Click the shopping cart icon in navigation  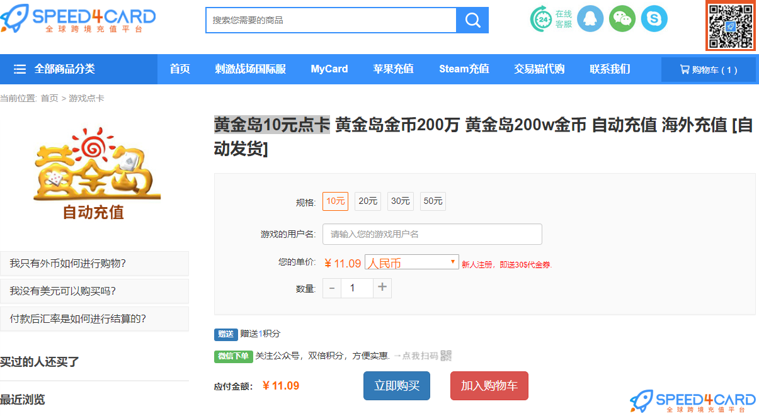coord(685,70)
